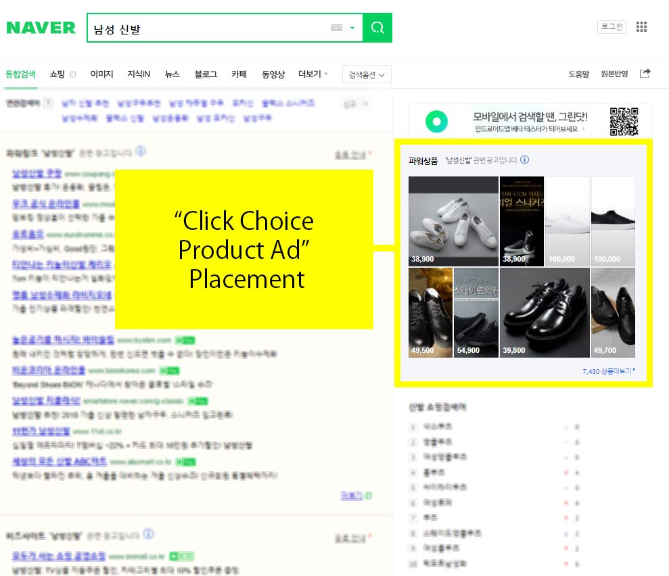
Task: Open the 49,500 black shoes thumbnail
Action: tap(430, 312)
